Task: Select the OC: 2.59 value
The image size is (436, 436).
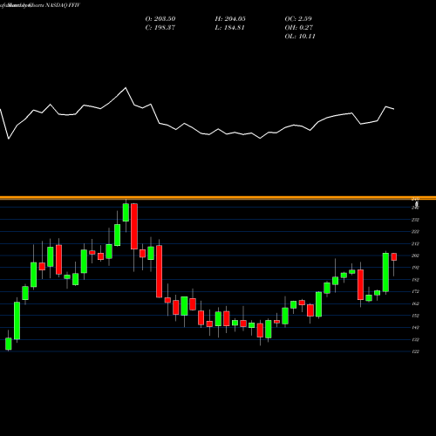Action: (298, 19)
